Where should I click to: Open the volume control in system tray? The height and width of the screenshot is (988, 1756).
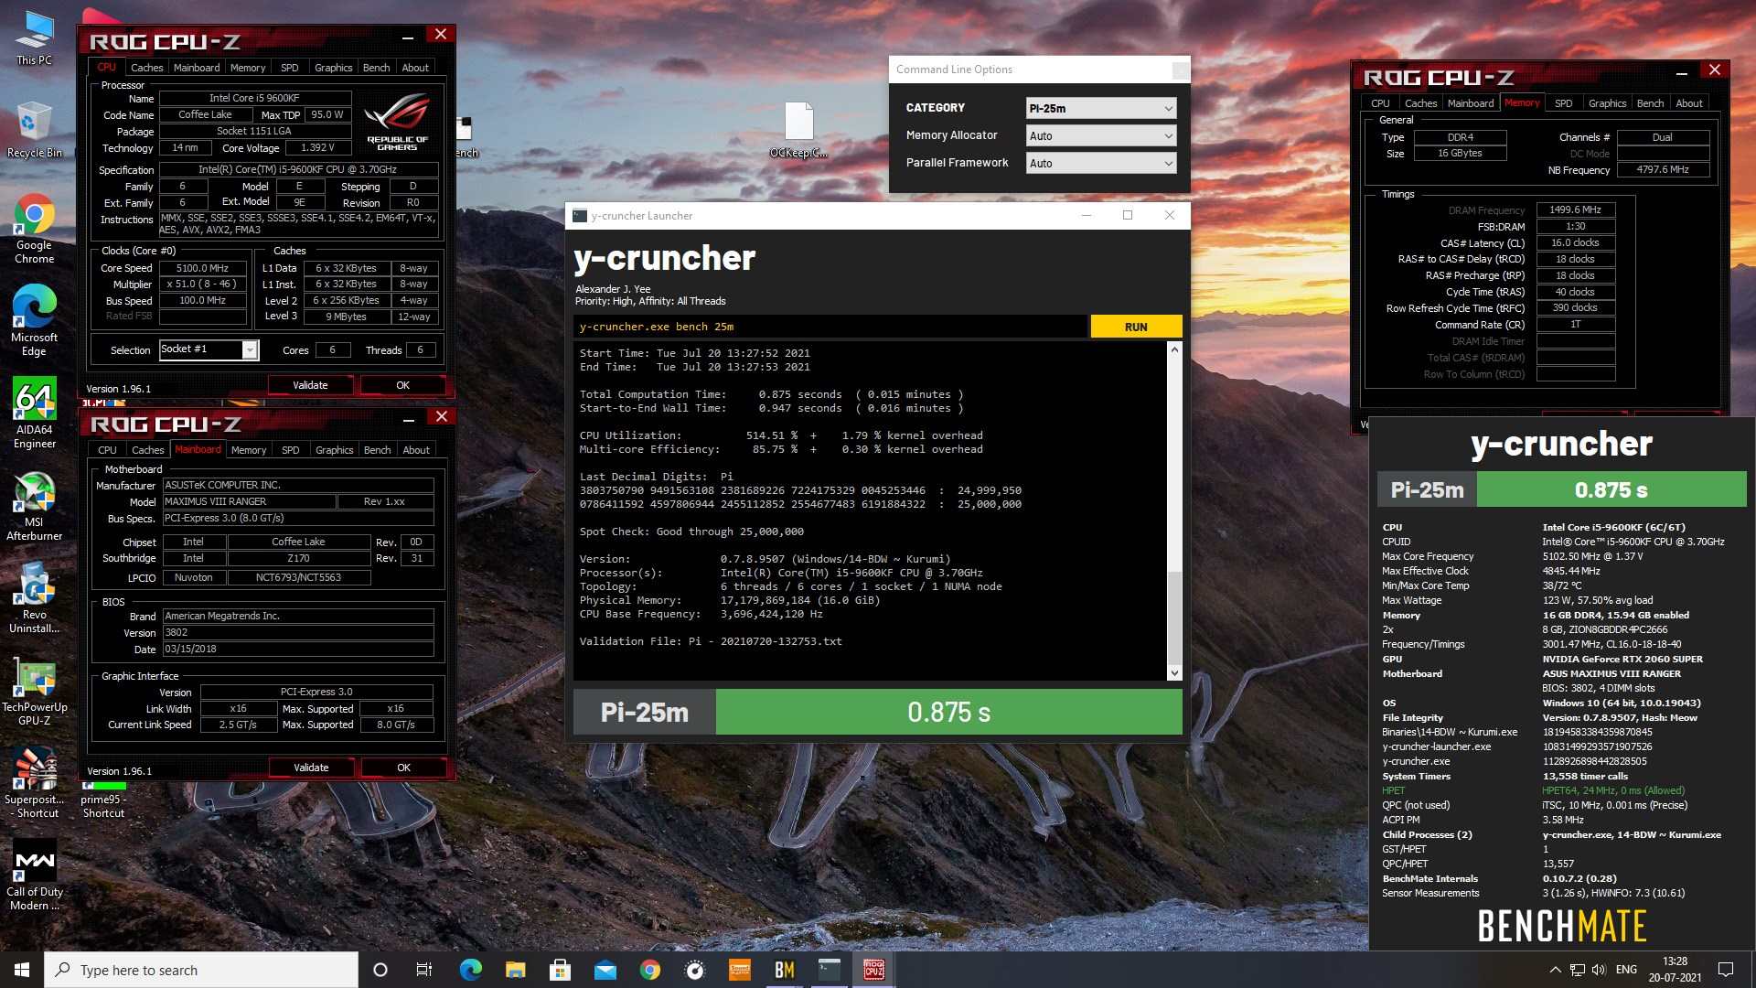pos(1599,970)
